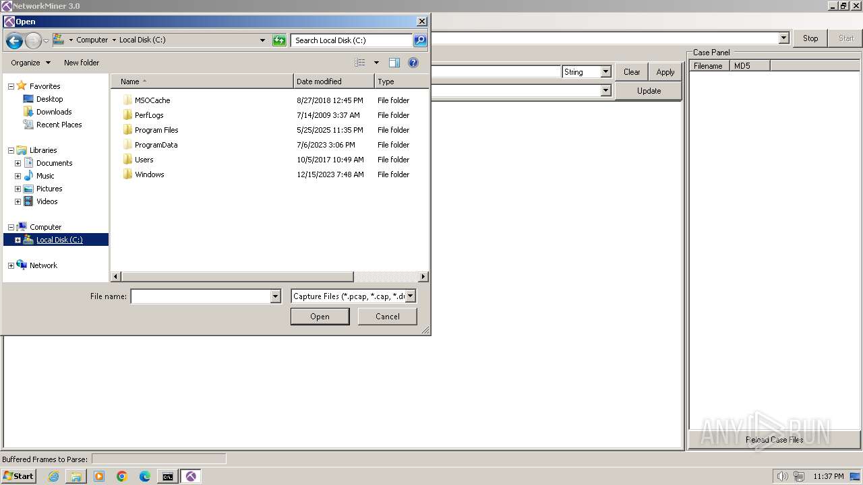
Task: Open Help via the question mark icon
Action: pyautogui.click(x=413, y=63)
